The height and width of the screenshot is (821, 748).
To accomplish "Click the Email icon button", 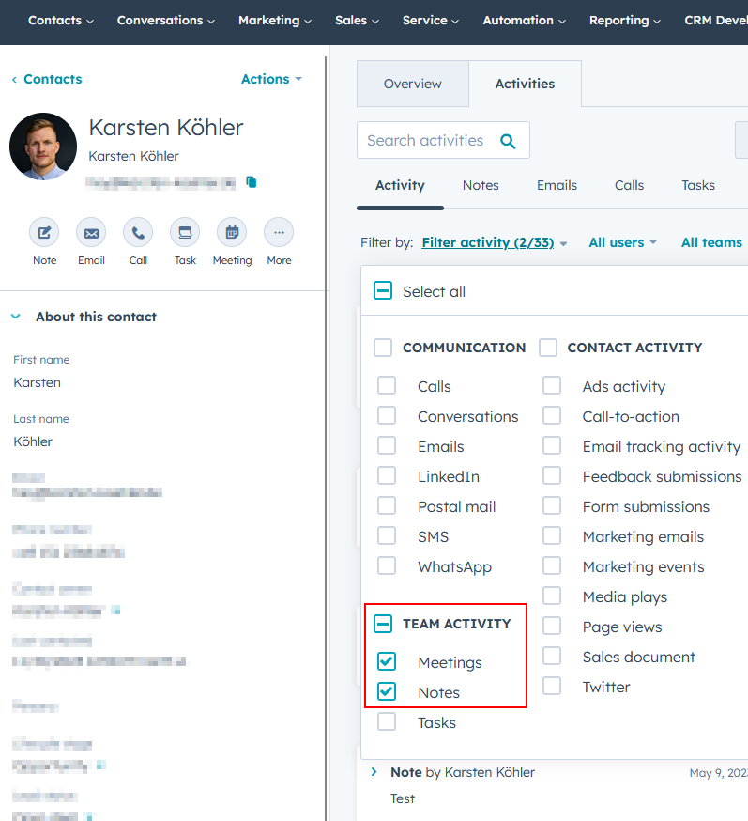I will point(91,232).
